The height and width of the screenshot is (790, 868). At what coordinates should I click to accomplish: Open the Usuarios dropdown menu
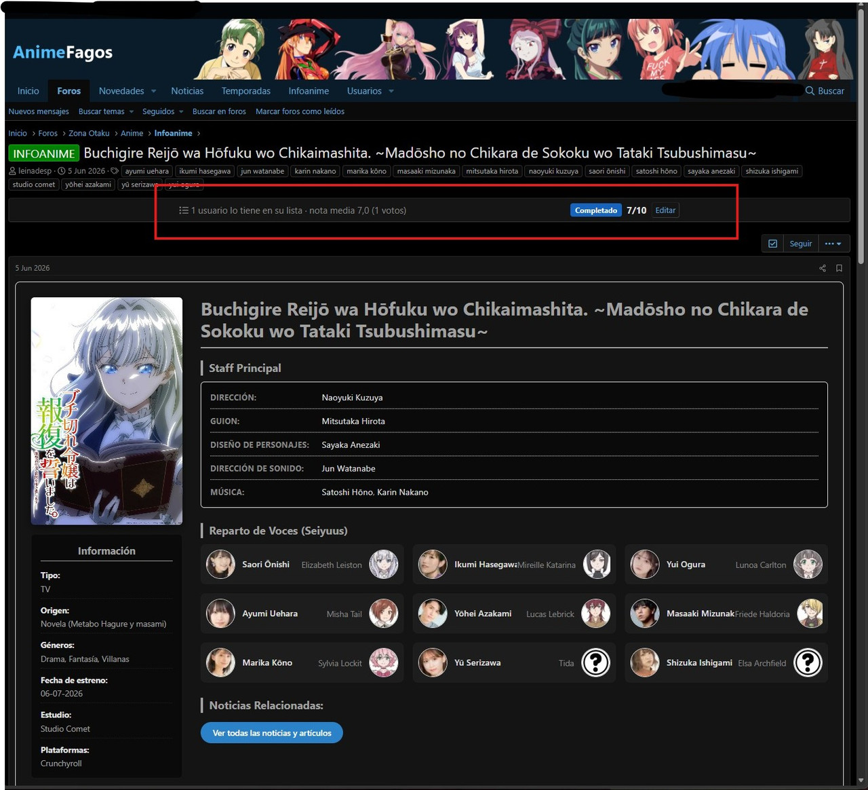(370, 91)
